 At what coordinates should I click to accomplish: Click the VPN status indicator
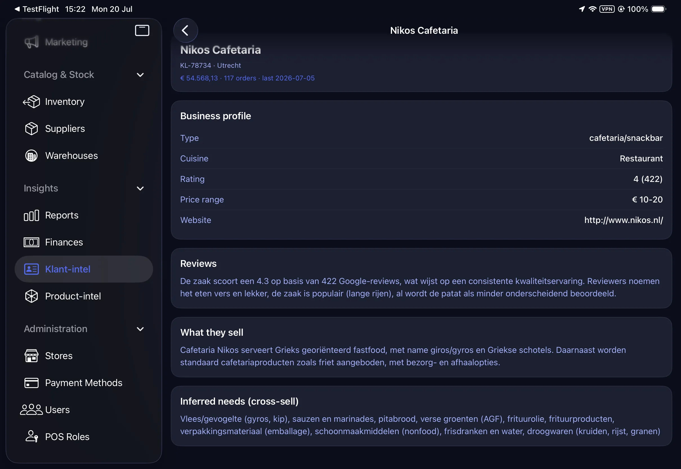tap(607, 9)
